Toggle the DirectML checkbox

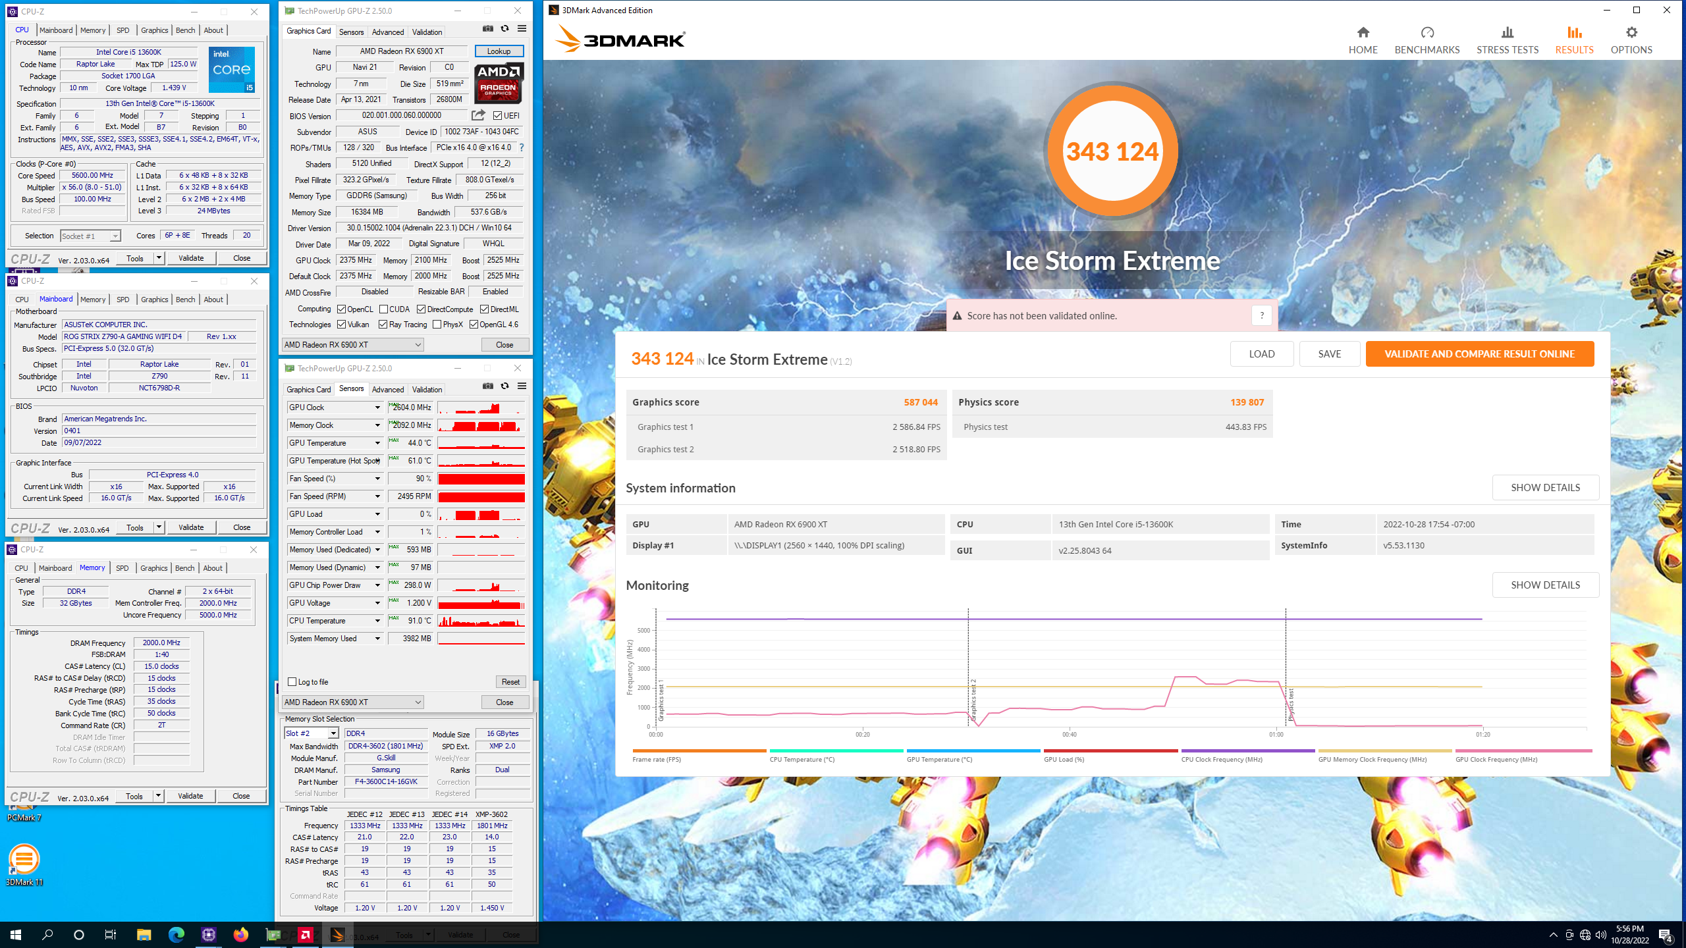484,309
